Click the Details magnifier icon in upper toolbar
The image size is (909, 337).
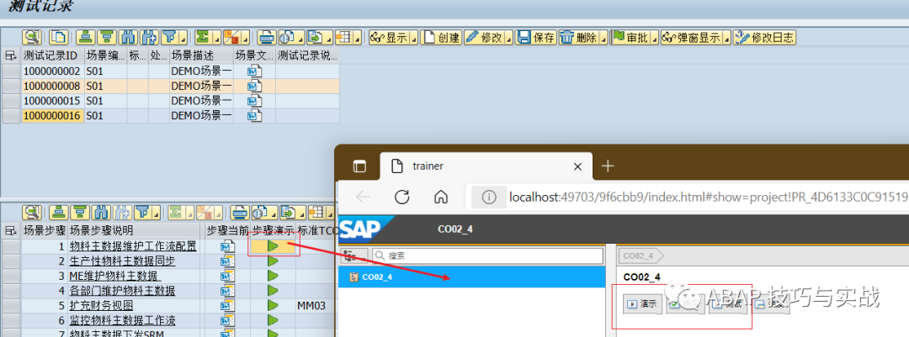(32, 38)
